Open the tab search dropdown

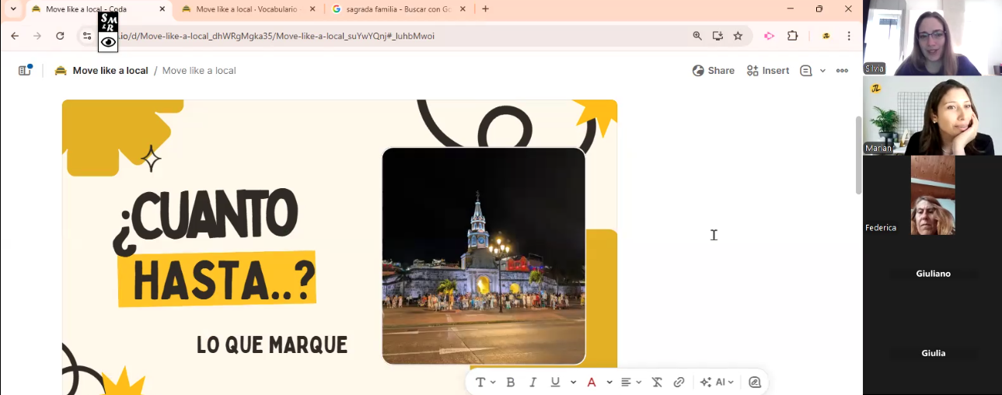click(12, 9)
